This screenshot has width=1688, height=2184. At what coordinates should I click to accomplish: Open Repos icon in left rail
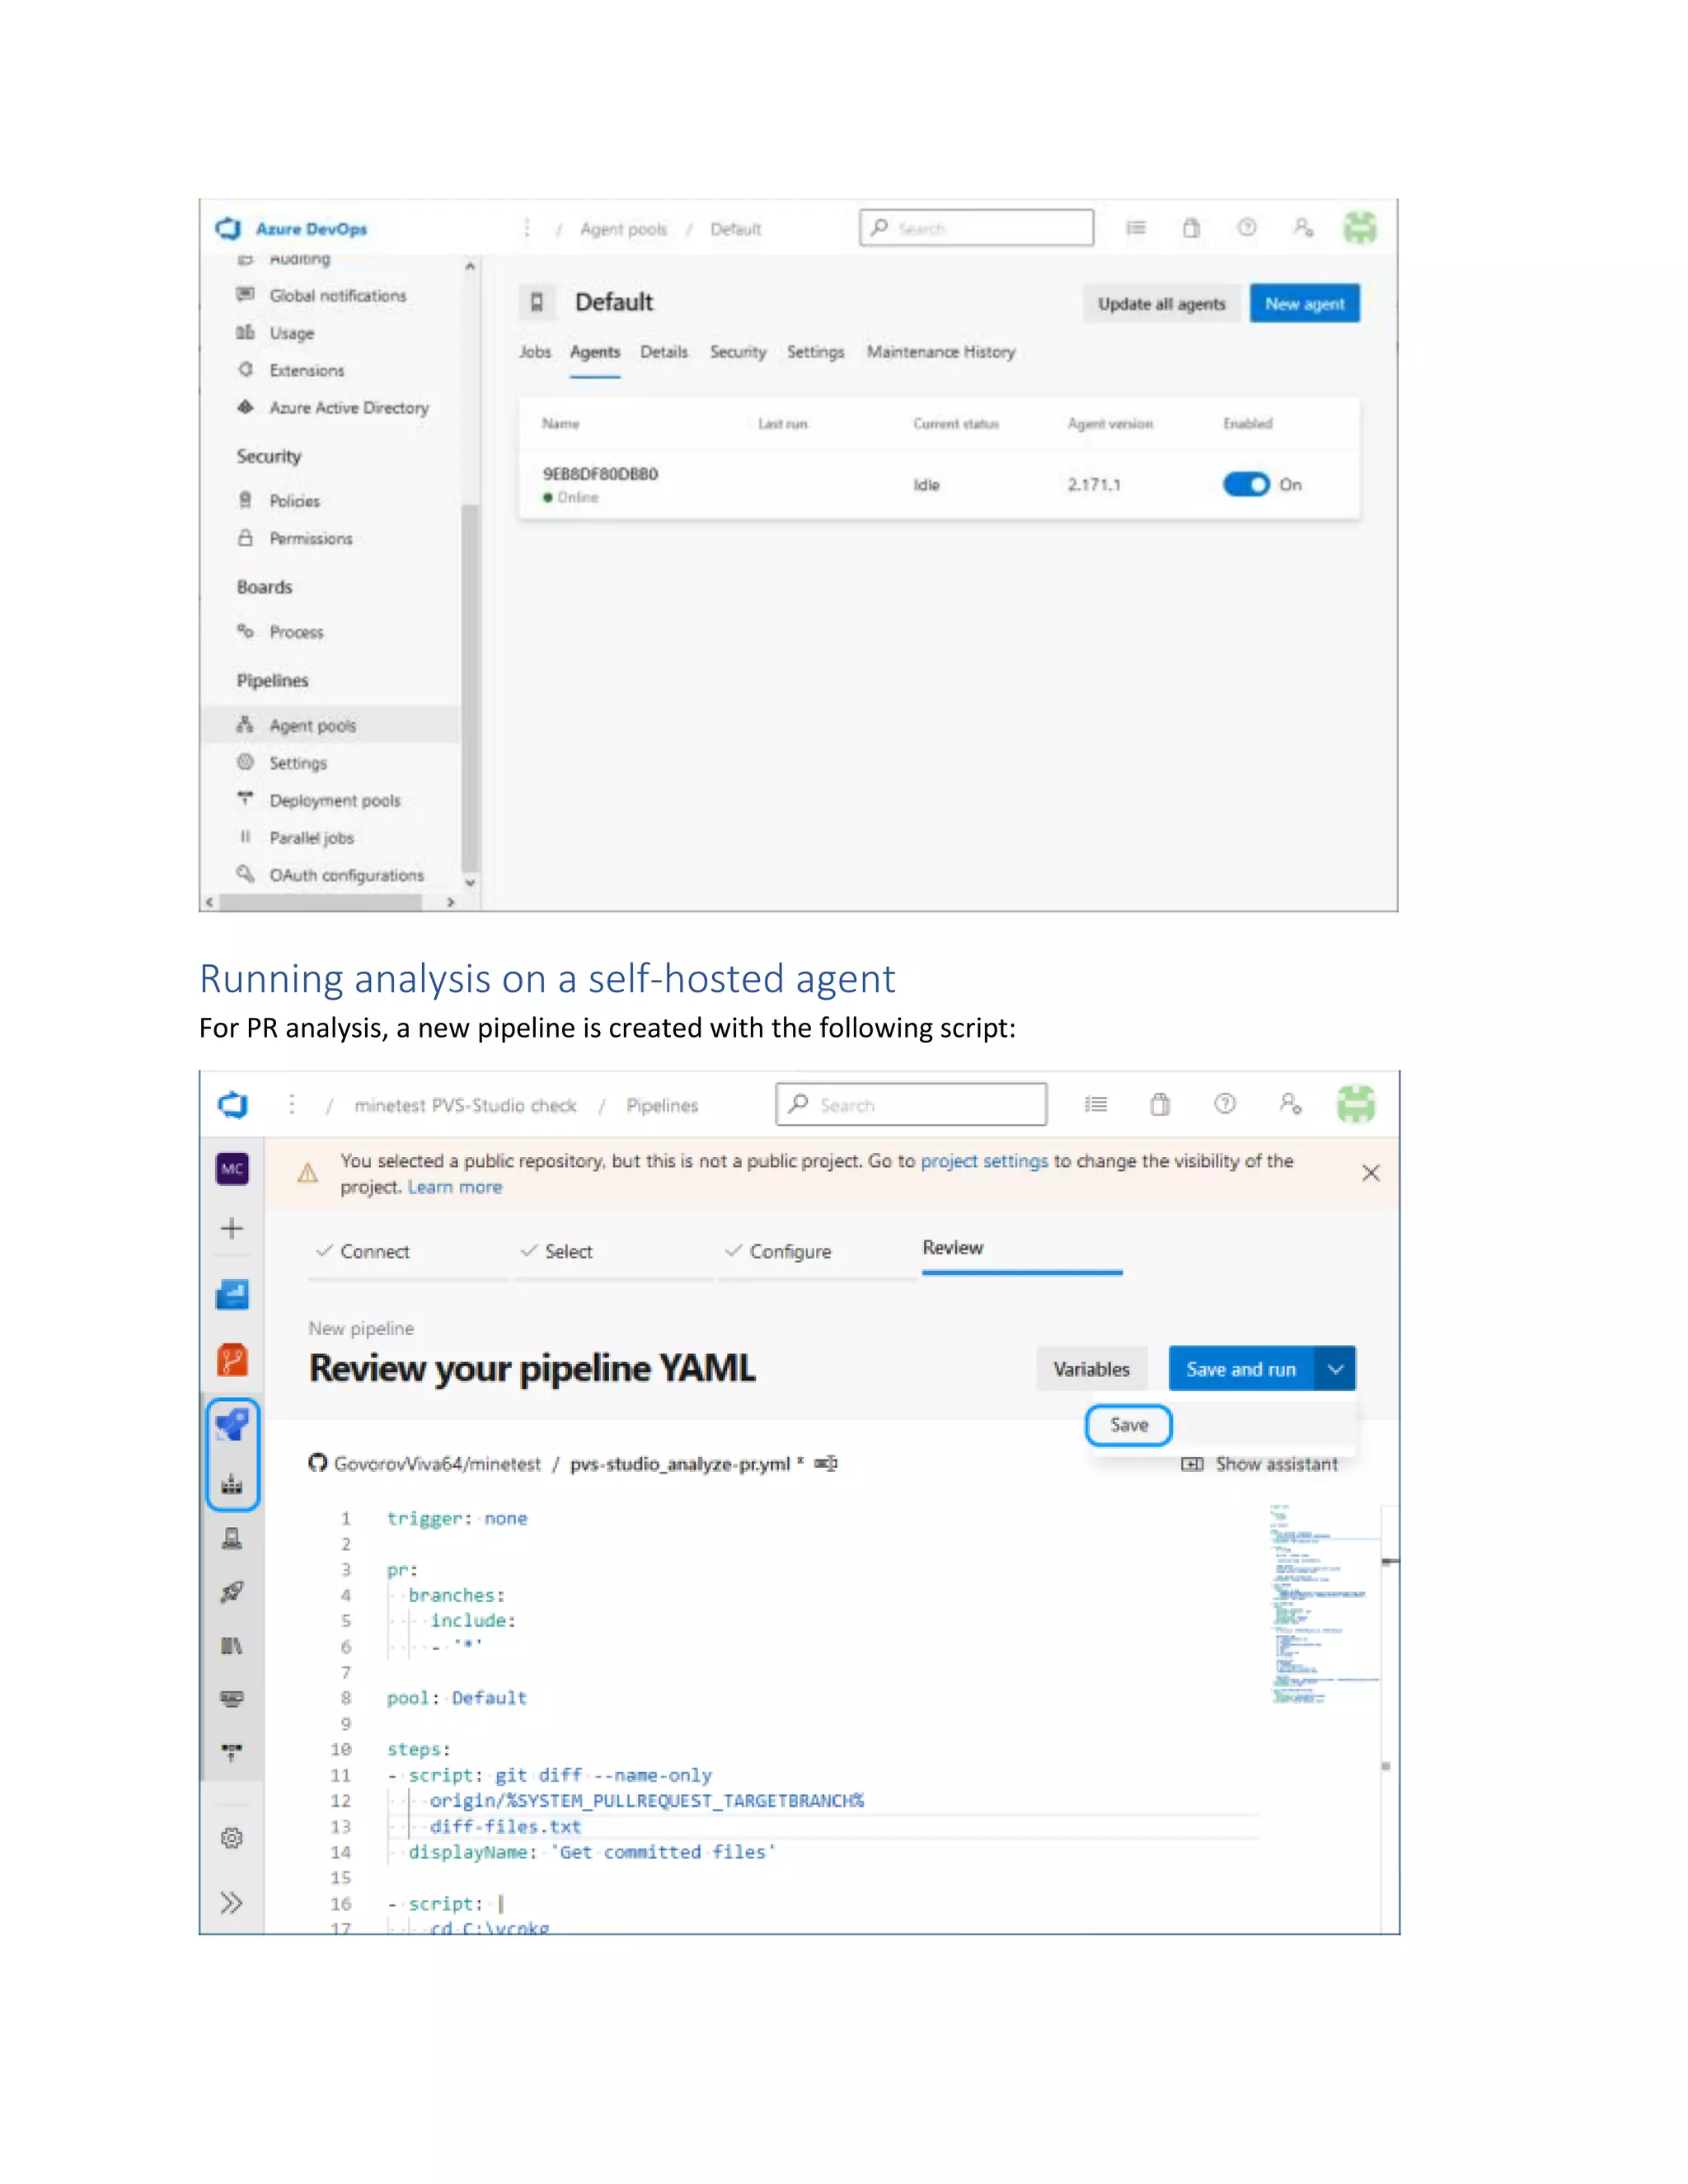tap(232, 1360)
